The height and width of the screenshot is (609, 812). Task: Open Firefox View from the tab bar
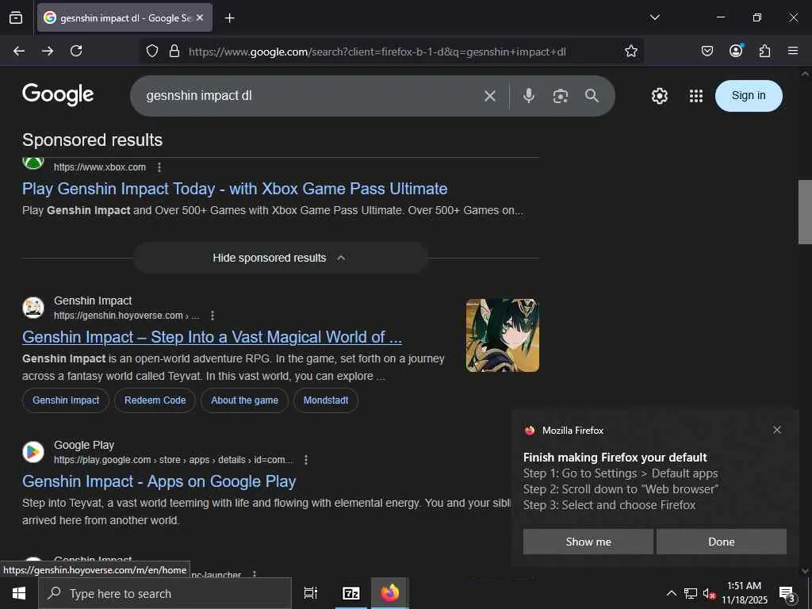(x=16, y=18)
